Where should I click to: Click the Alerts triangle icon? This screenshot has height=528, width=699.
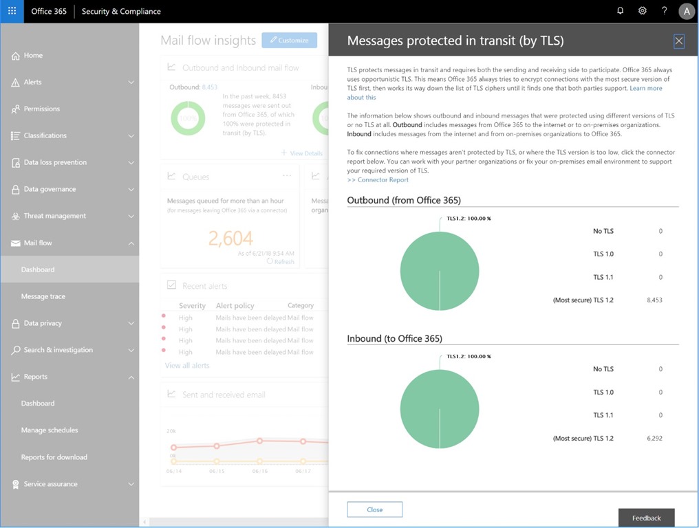(x=16, y=82)
